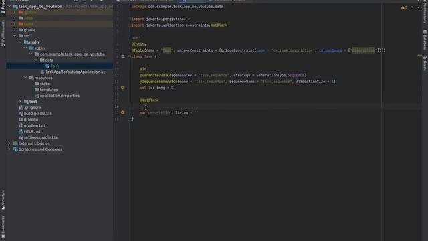Click the build.gradle.kts file icon
This screenshot has width=428, height=241.
click(21, 114)
